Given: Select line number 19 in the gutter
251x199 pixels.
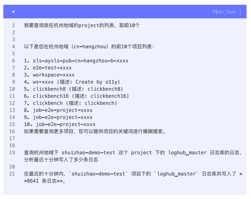Looking at the screenshot, I should pos(12,152).
